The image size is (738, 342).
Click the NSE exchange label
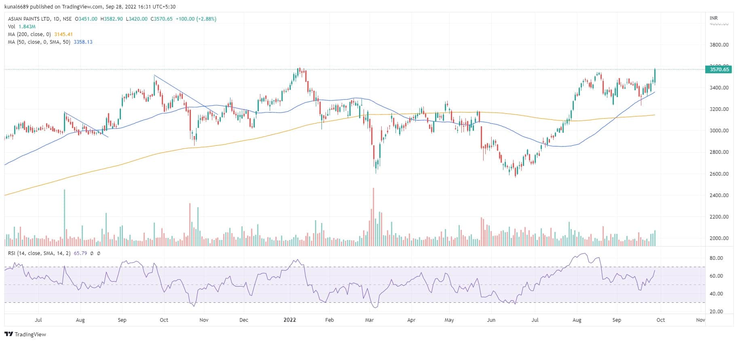[68, 19]
